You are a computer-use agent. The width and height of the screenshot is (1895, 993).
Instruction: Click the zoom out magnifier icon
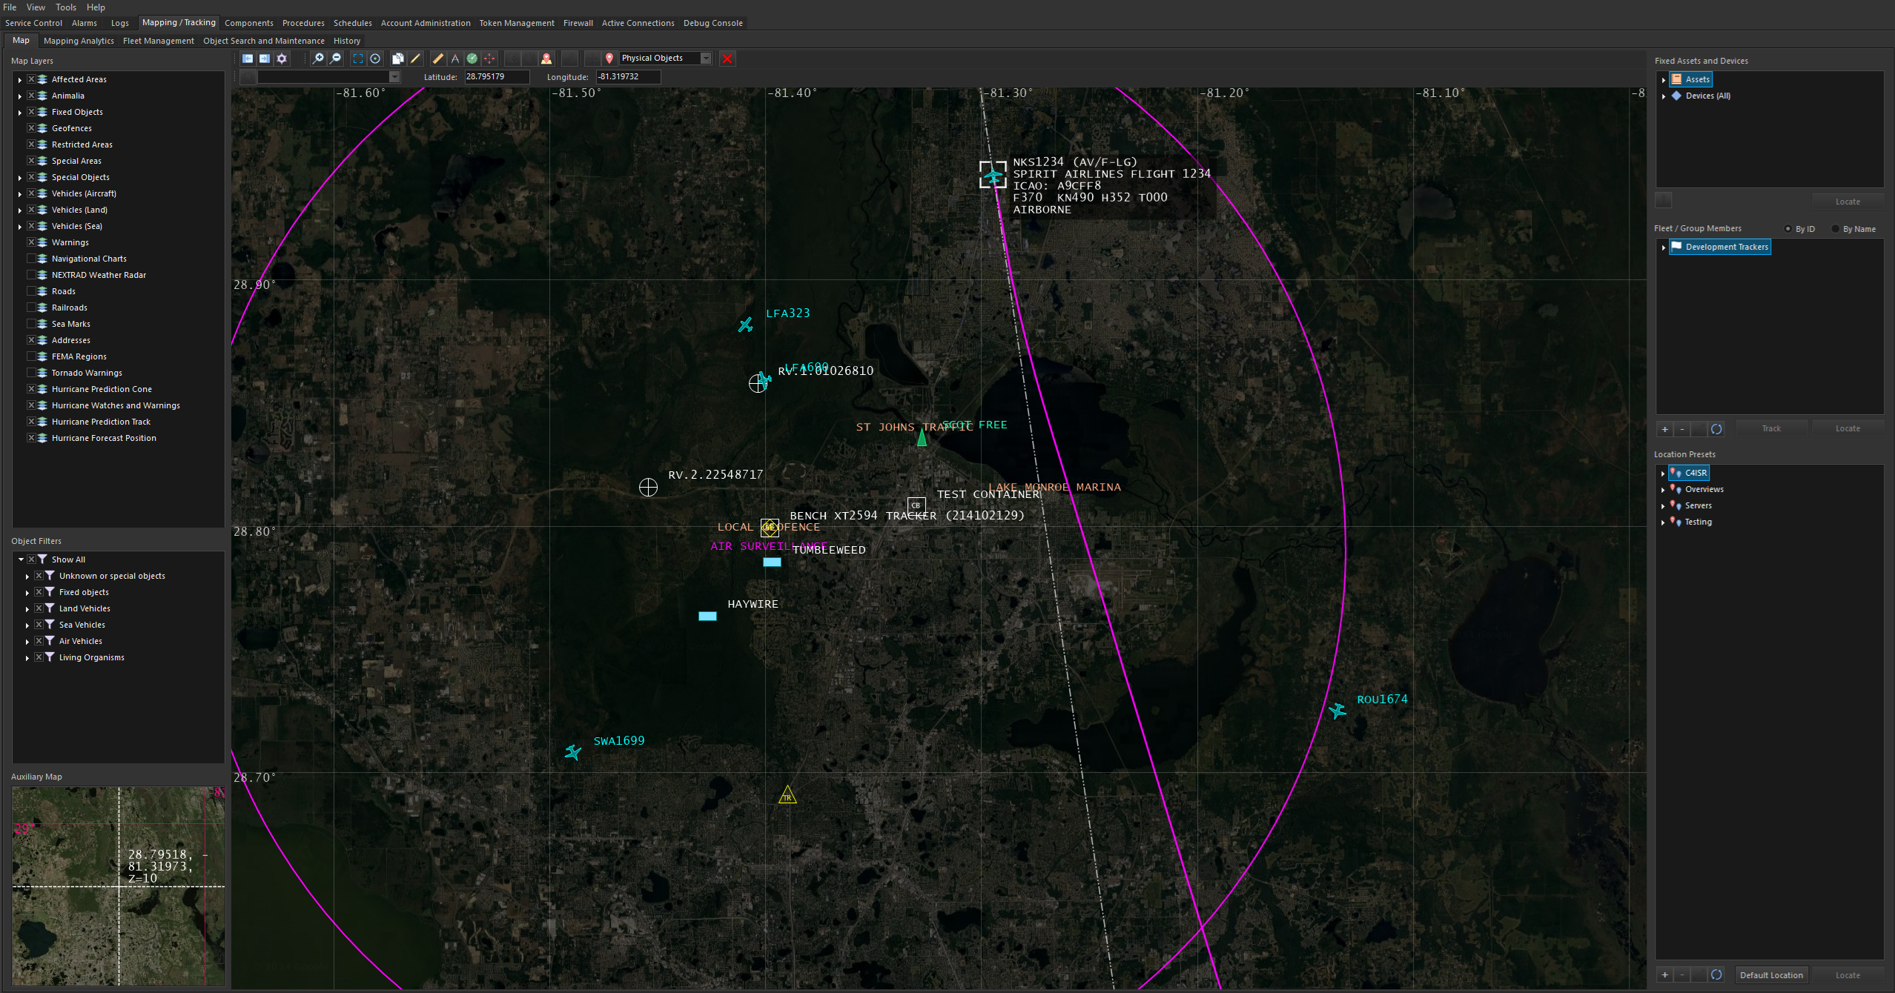tap(336, 59)
